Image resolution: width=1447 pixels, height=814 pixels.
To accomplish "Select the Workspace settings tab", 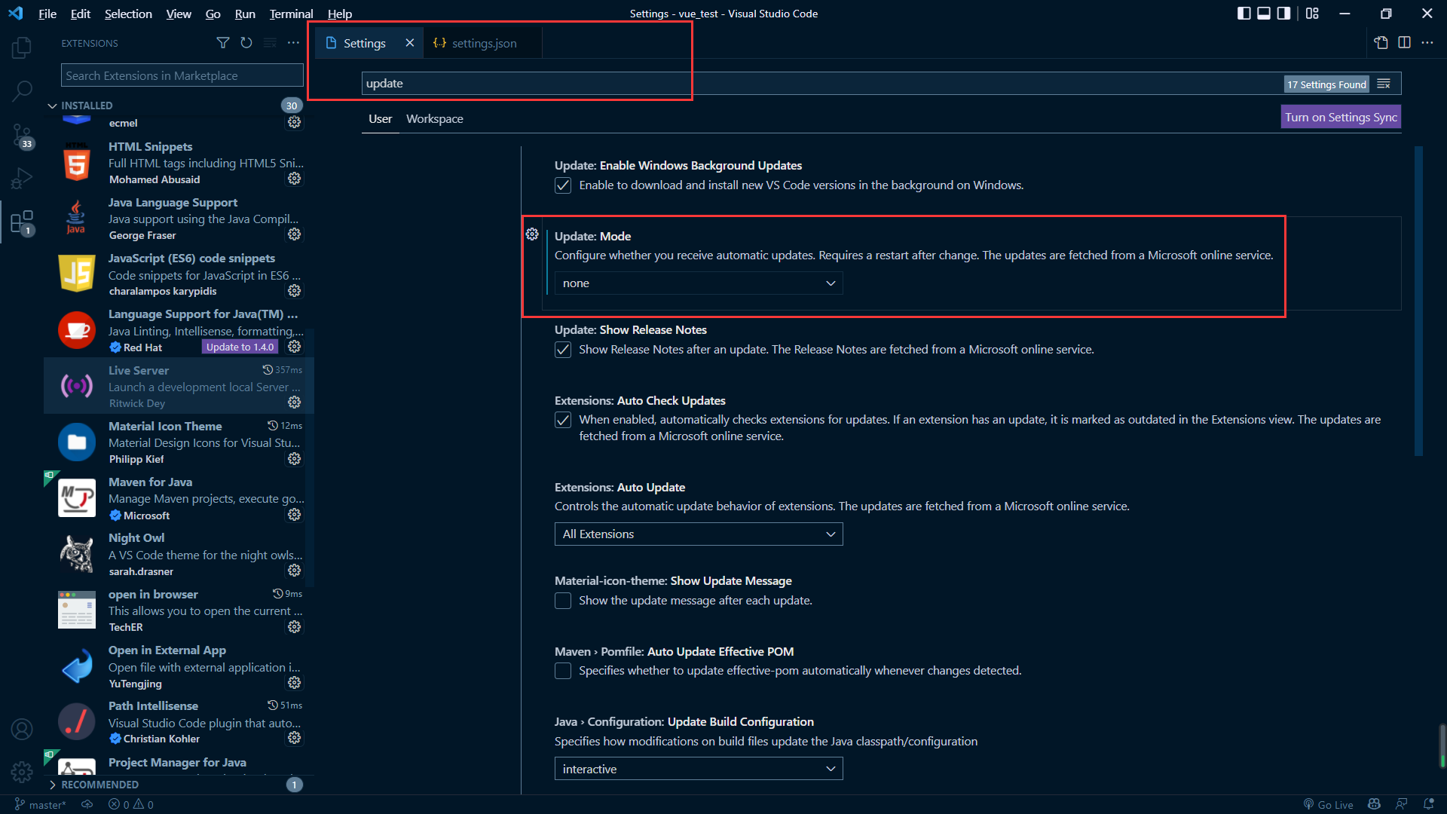I will point(435,119).
